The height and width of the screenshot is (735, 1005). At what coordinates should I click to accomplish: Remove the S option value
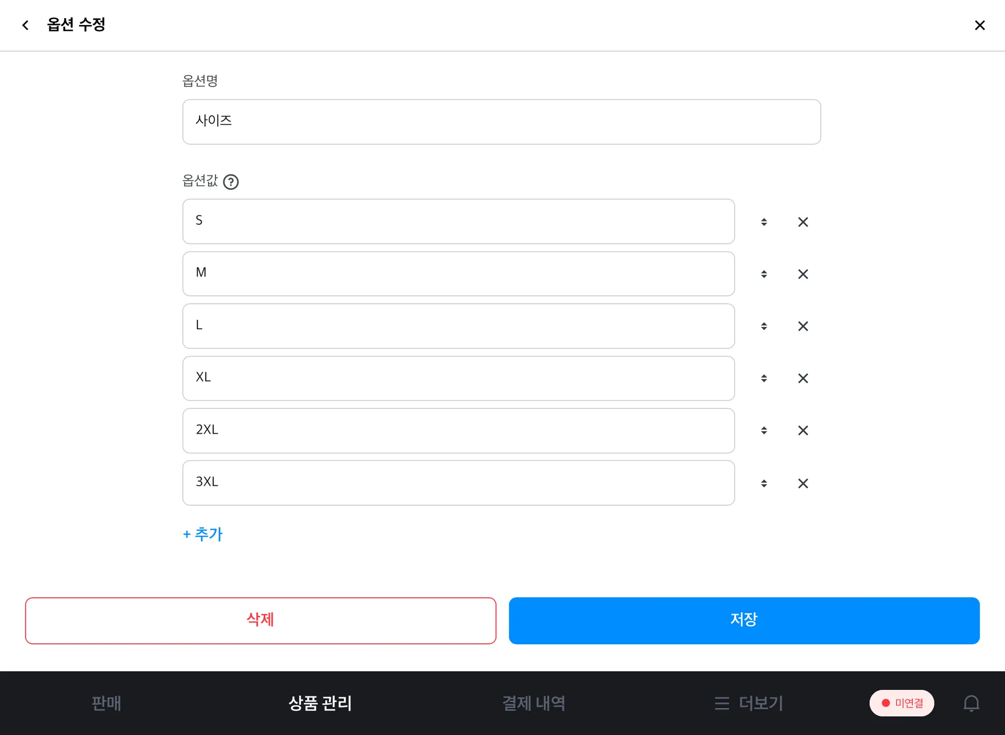[x=803, y=222]
